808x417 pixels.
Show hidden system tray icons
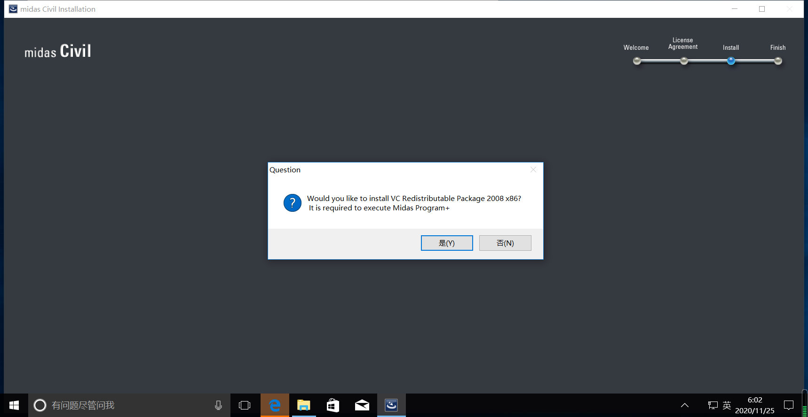coord(685,405)
